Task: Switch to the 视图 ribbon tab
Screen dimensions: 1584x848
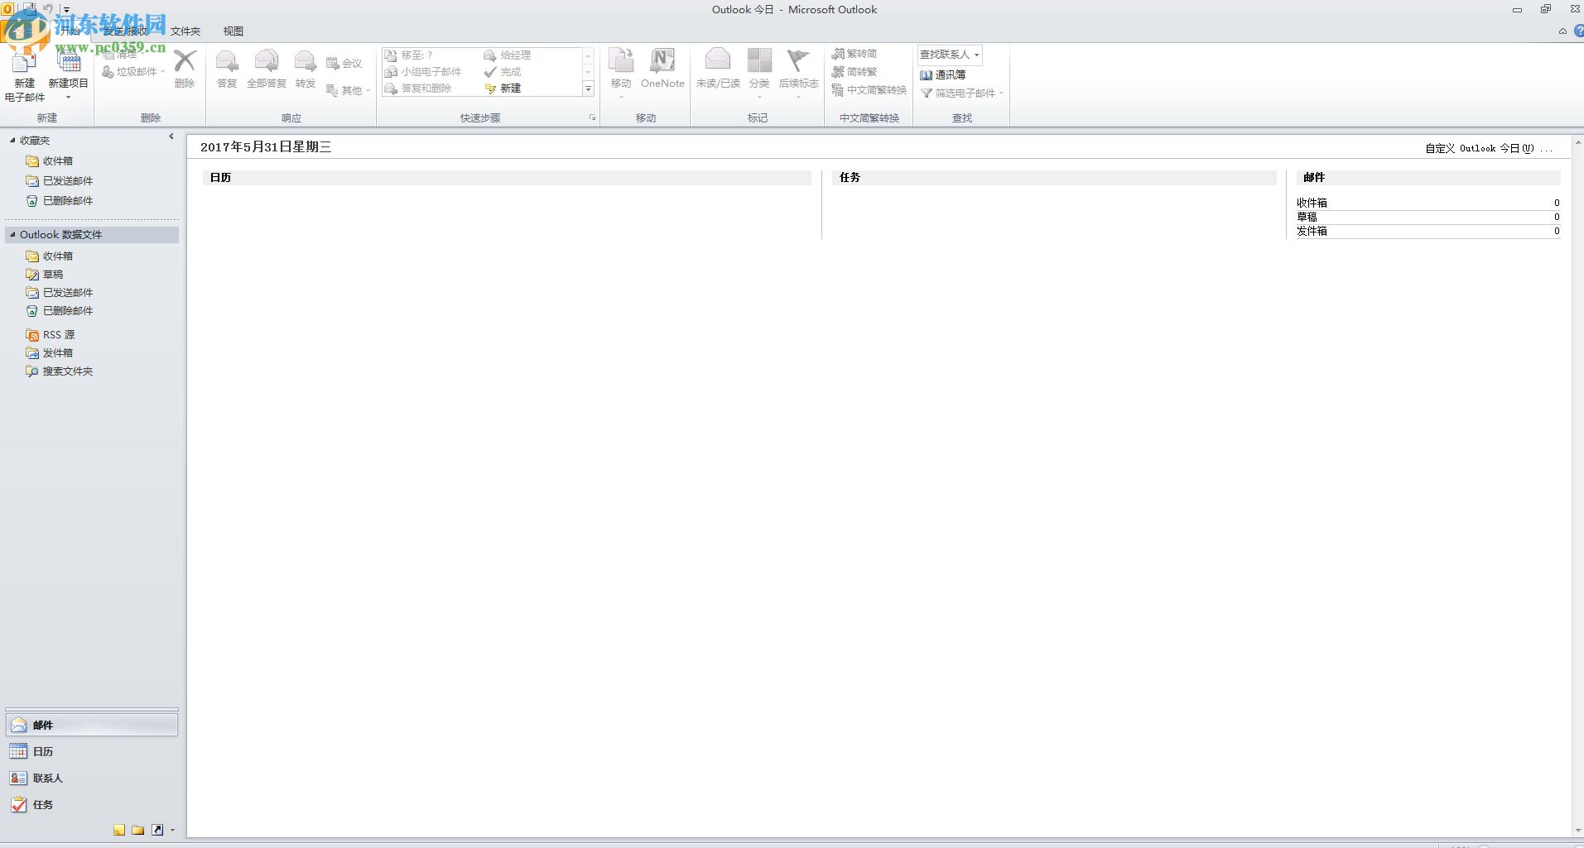Action: tap(234, 31)
